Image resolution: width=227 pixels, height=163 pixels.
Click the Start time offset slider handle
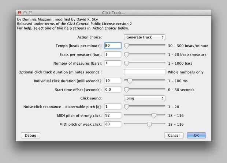click(x=127, y=90)
